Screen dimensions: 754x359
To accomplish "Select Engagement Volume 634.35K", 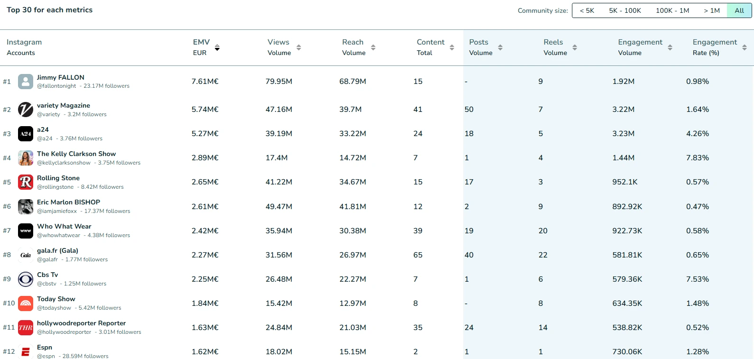I will [x=627, y=304].
